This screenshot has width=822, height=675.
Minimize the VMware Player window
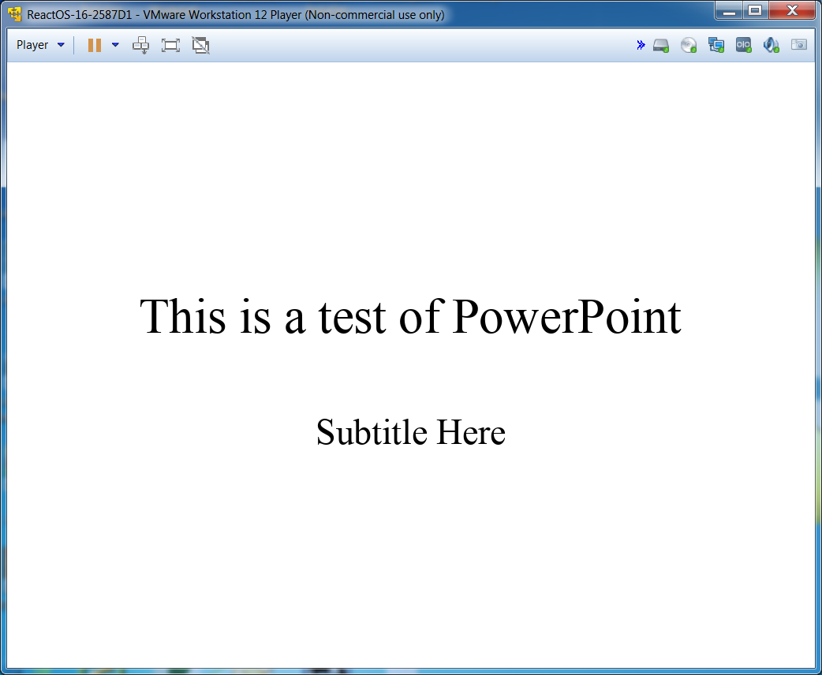pyautogui.click(x=730, y=11)
